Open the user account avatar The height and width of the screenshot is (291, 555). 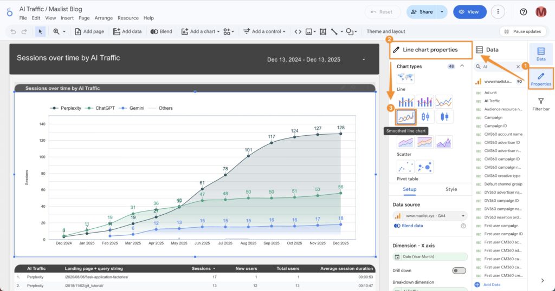[541, 12]
